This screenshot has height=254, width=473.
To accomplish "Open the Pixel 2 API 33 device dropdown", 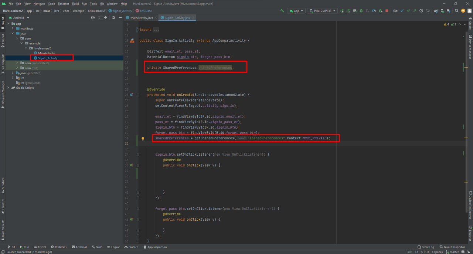I will pos(322,11).
